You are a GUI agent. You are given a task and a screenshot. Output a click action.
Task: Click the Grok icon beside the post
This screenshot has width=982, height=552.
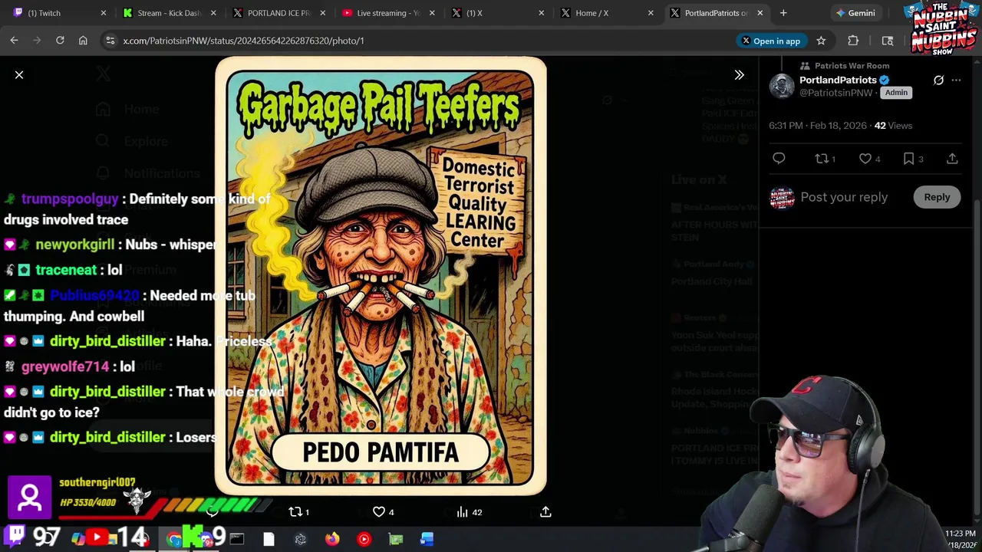click(938, 80)
